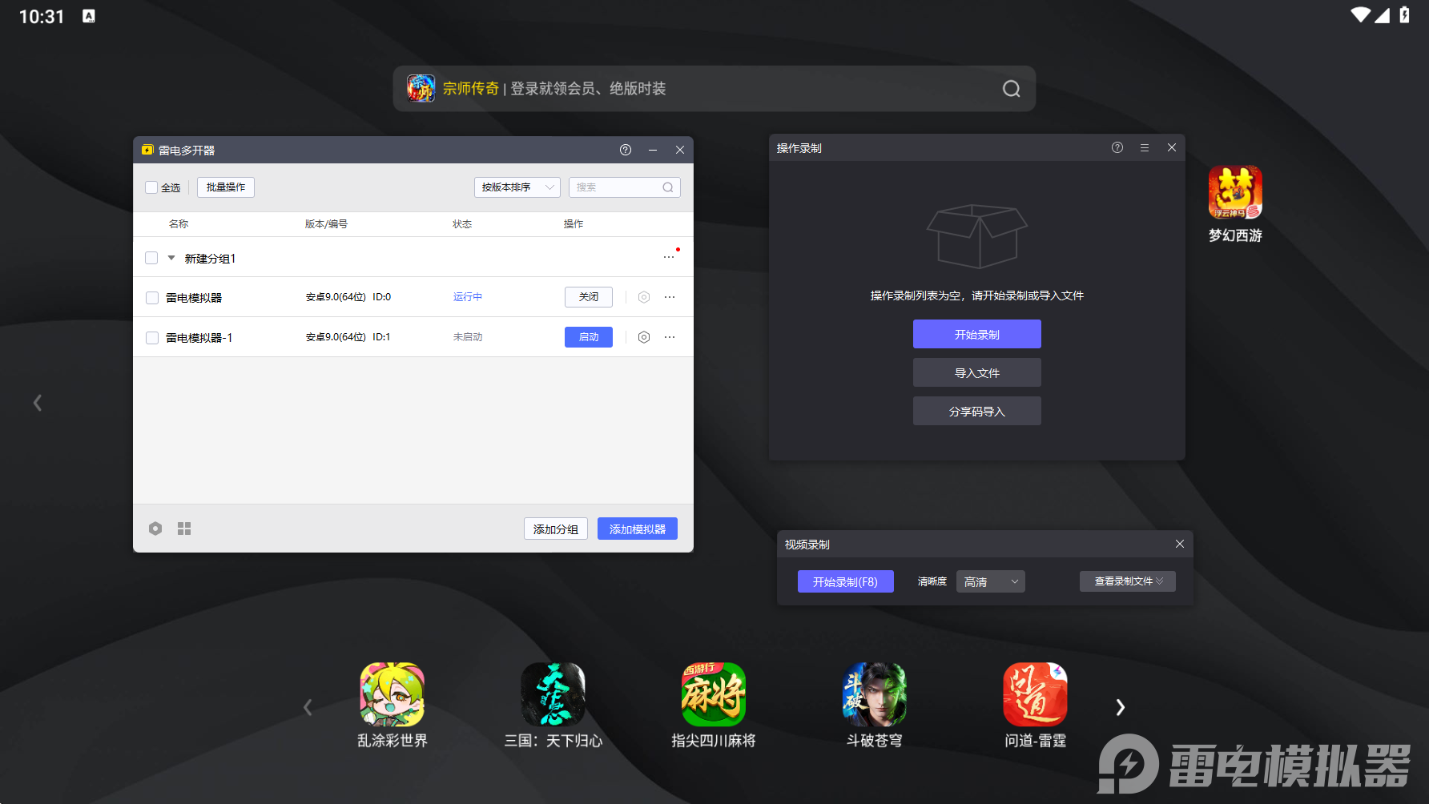Close the 视频录制 panel

[1180, 544]
